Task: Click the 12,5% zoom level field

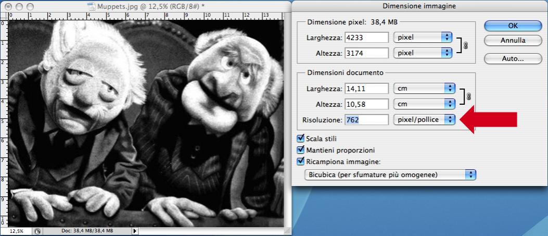Action: (x=16, y=231)
